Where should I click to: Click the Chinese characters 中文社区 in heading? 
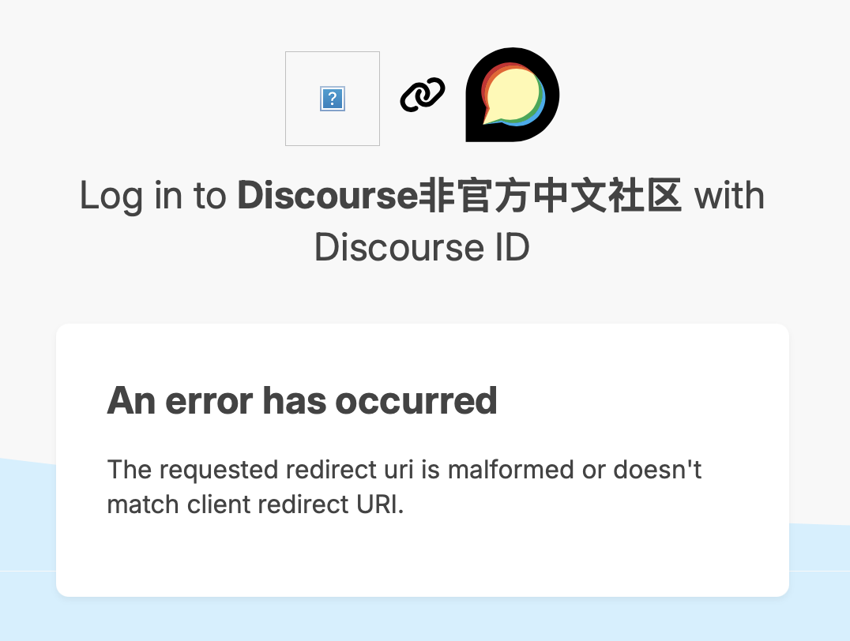pyautogui.click(x=607, y=196)
